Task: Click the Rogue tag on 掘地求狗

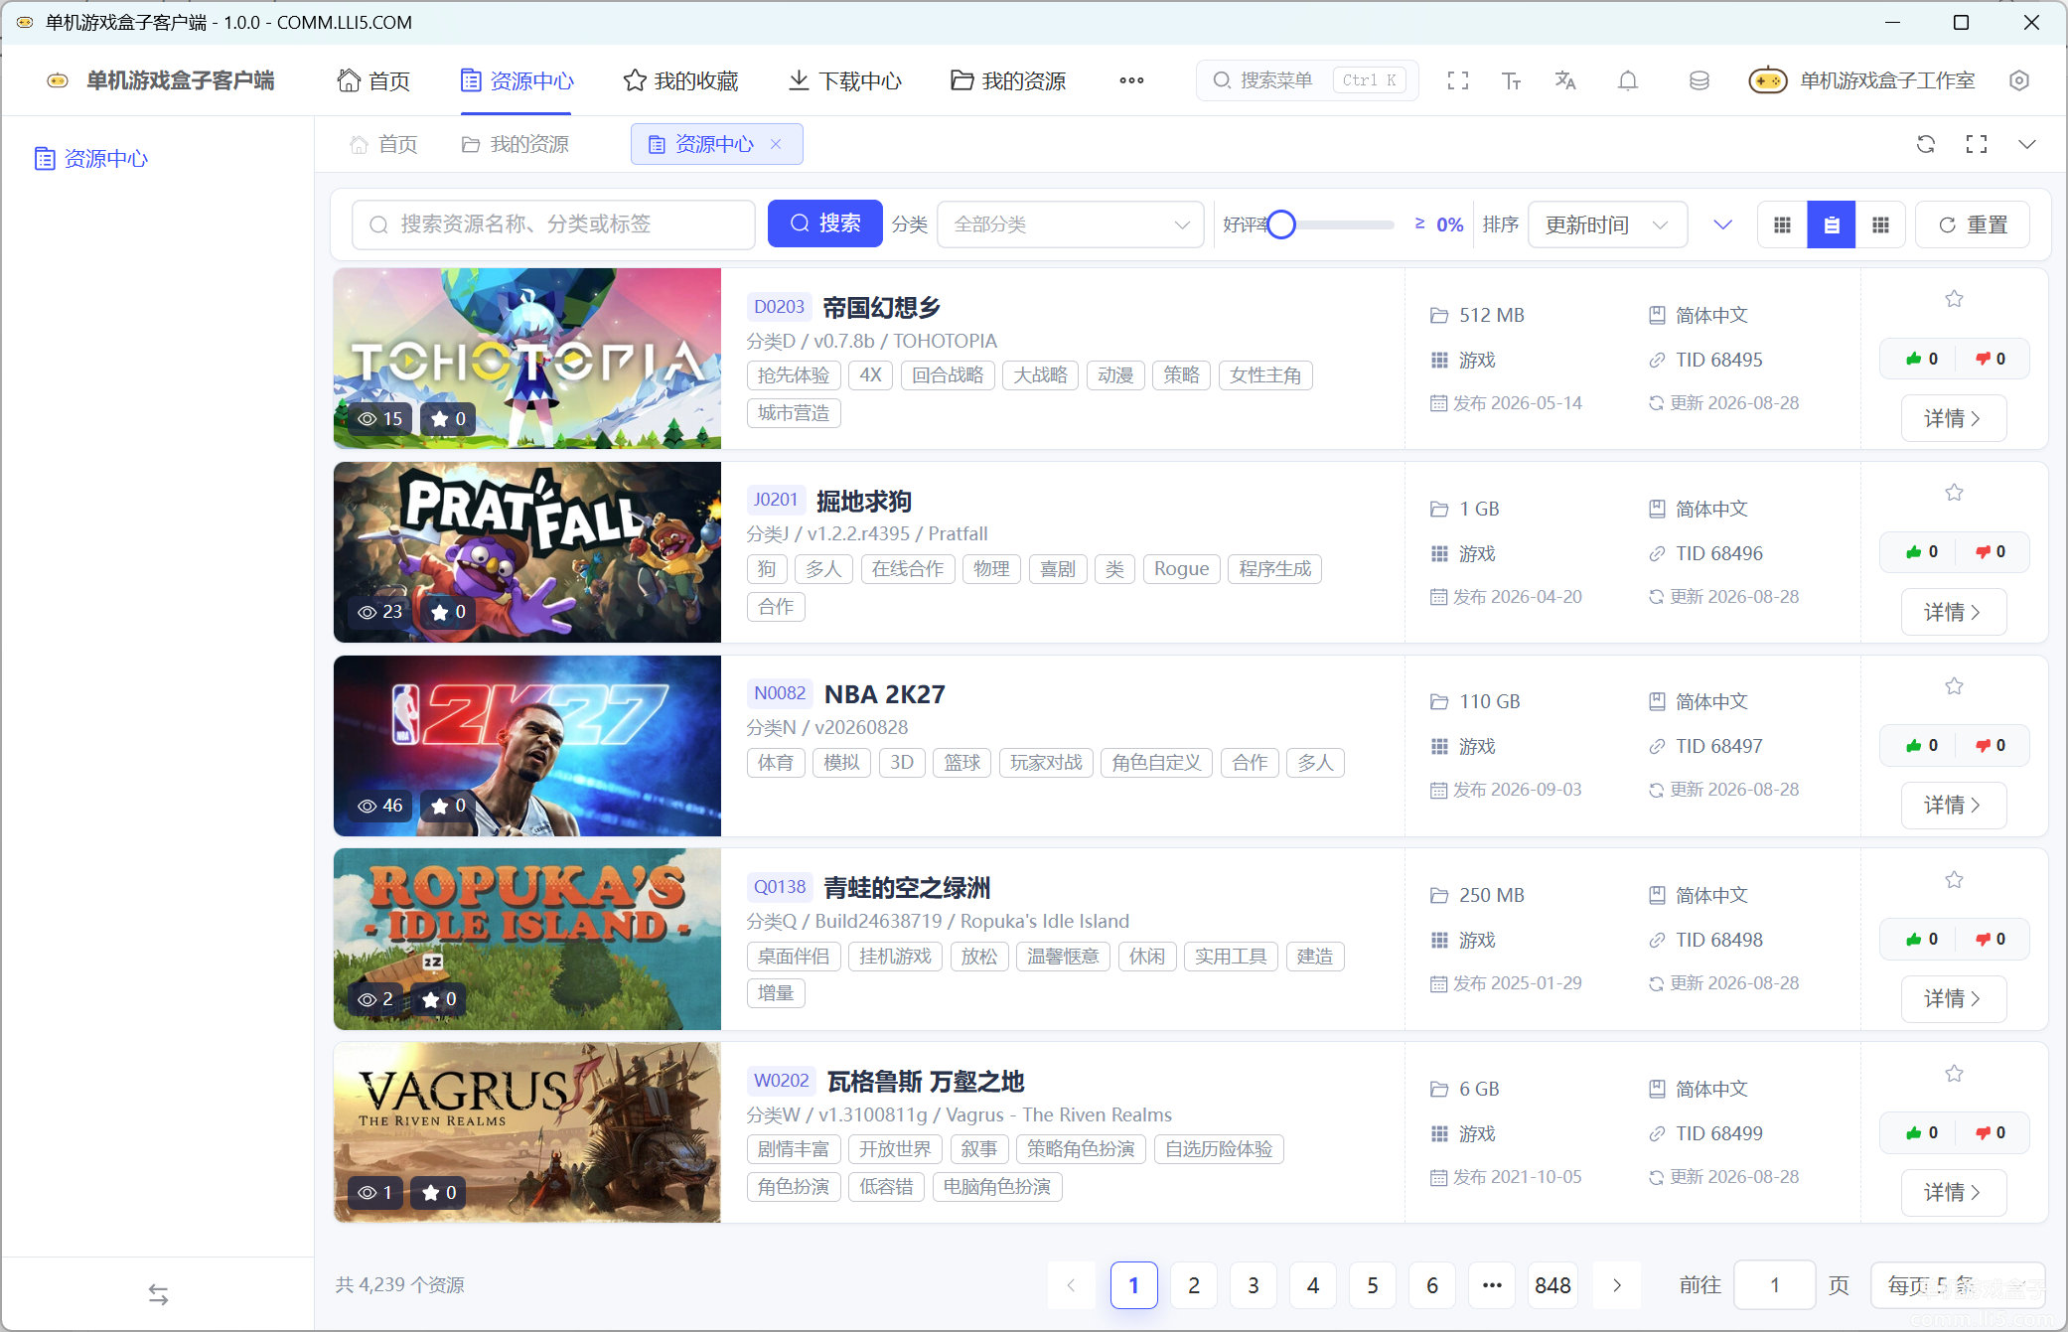Action: [x=1181, y=569]
